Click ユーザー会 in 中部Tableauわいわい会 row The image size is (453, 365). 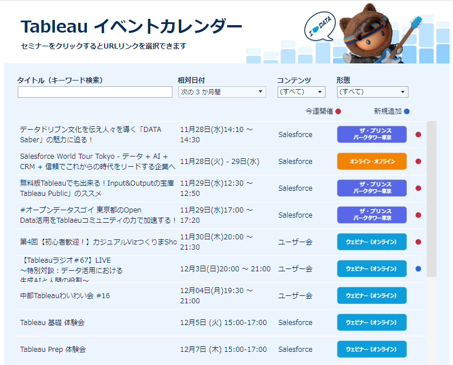(295, 296)
